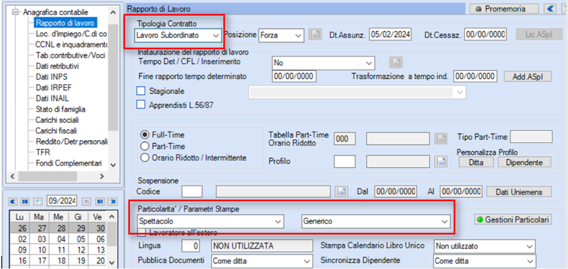Click the Promemoria button

pos(504,9)
